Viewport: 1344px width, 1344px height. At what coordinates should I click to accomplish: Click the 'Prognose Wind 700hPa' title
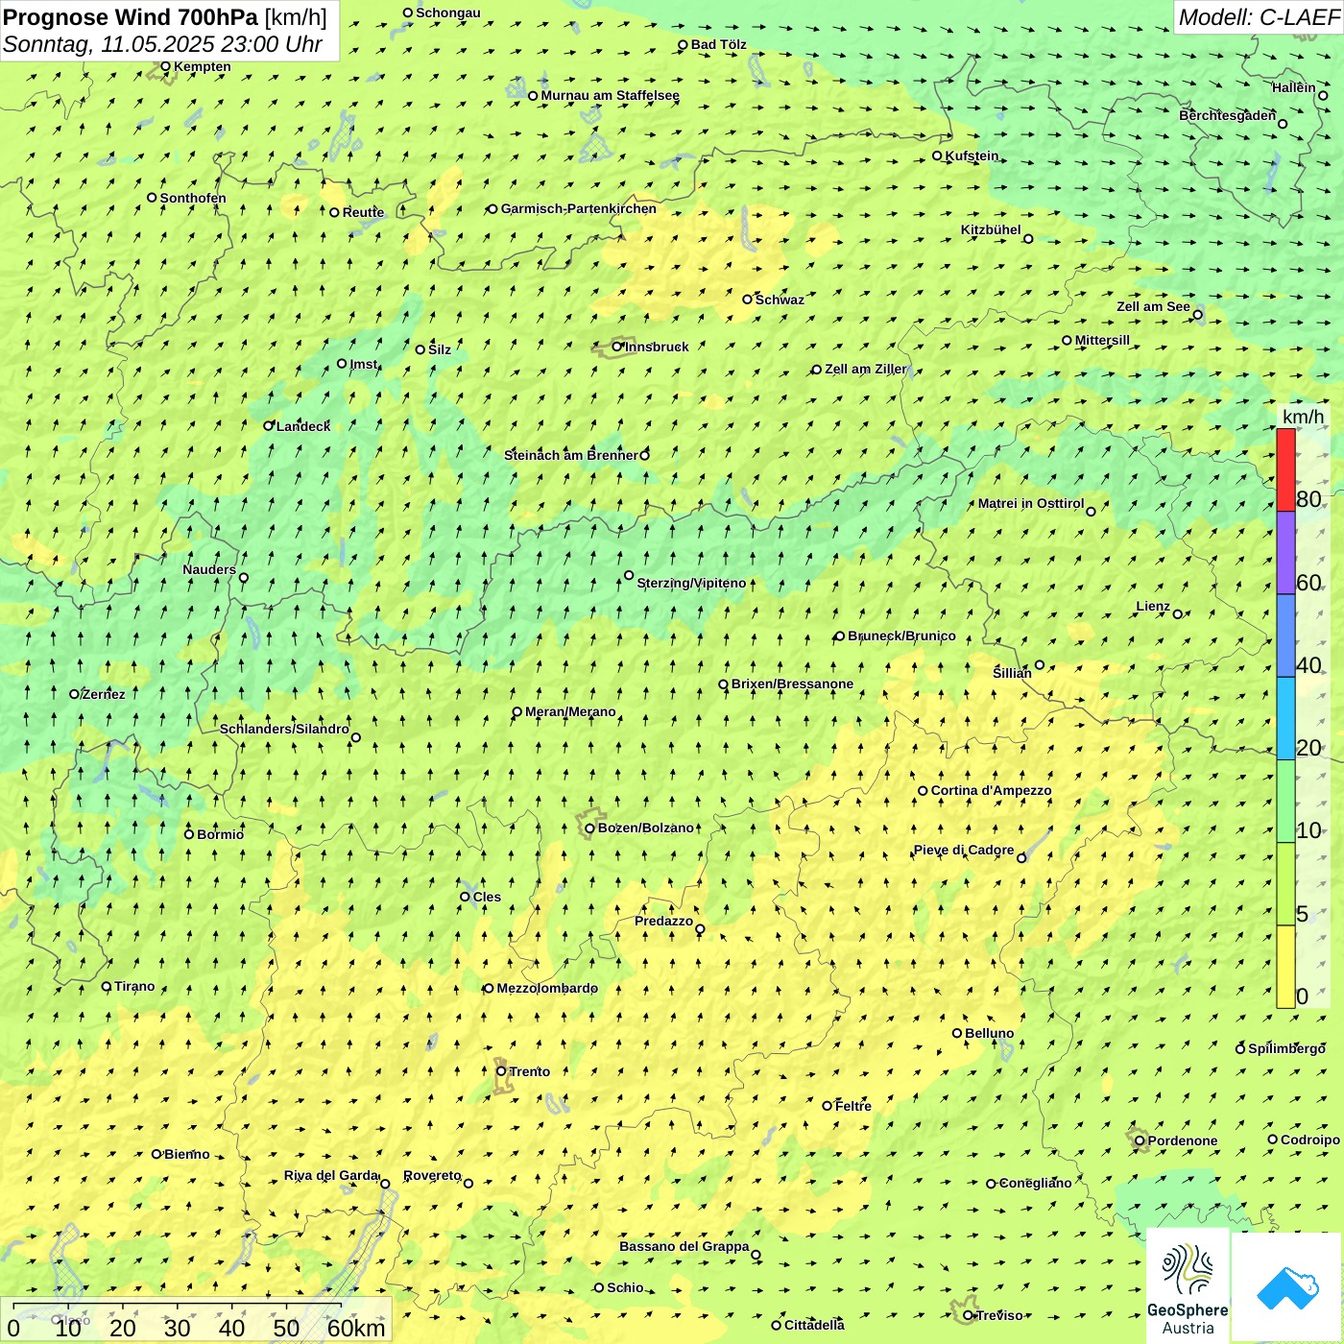tap(131, 17)
